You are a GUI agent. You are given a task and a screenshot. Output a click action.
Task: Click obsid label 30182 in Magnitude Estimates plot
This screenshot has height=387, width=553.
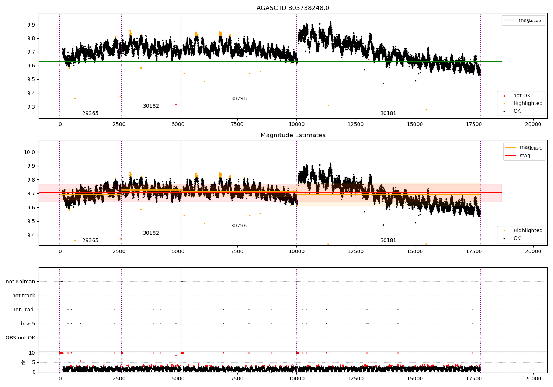(x=151, y=233)
